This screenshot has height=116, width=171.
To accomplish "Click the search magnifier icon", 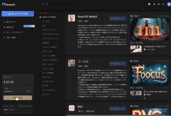I will [43, 4].
